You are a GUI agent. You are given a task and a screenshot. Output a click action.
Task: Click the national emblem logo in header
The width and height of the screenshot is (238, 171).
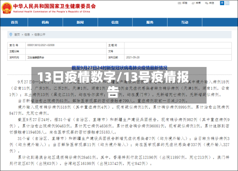click(7, 8)
